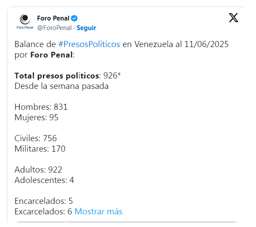Click the Militares: 170 line
Screen dimensions: 256x227
(40, 149)
